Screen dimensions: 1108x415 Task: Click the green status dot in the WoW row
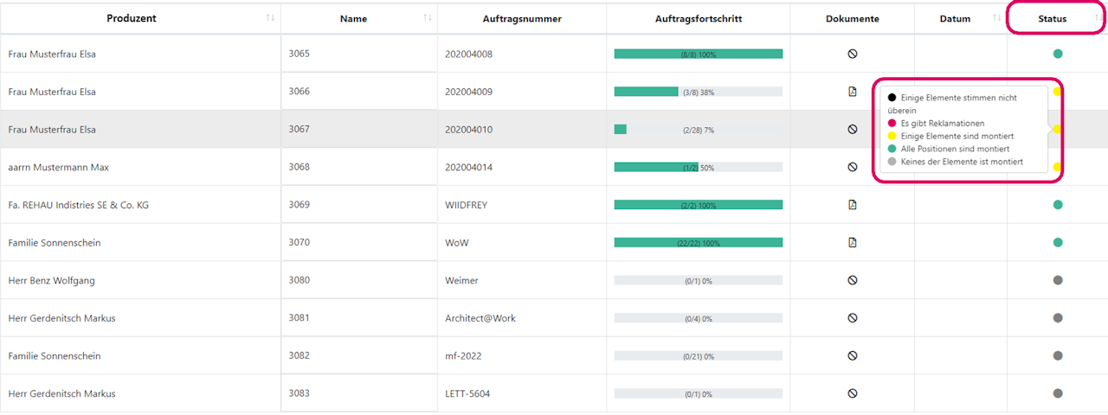click(1057, 243)
